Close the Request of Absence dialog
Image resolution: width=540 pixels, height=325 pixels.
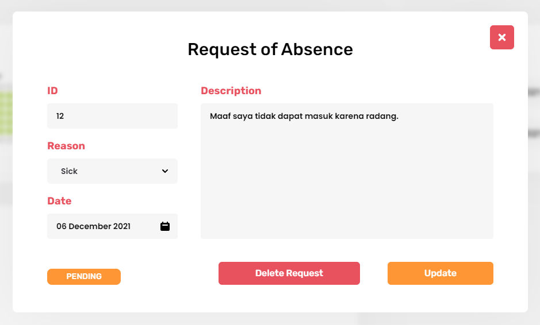click(501, 37)
